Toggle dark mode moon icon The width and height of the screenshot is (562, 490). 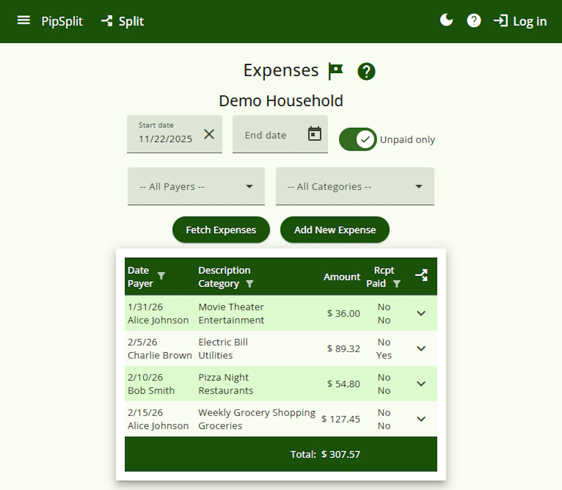(446, 20)
